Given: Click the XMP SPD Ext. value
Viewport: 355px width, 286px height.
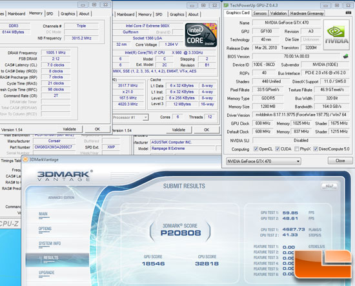Looking at the screenshot, I should coord(111,147).
